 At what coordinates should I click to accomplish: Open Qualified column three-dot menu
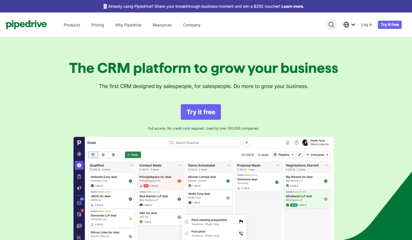131,165
